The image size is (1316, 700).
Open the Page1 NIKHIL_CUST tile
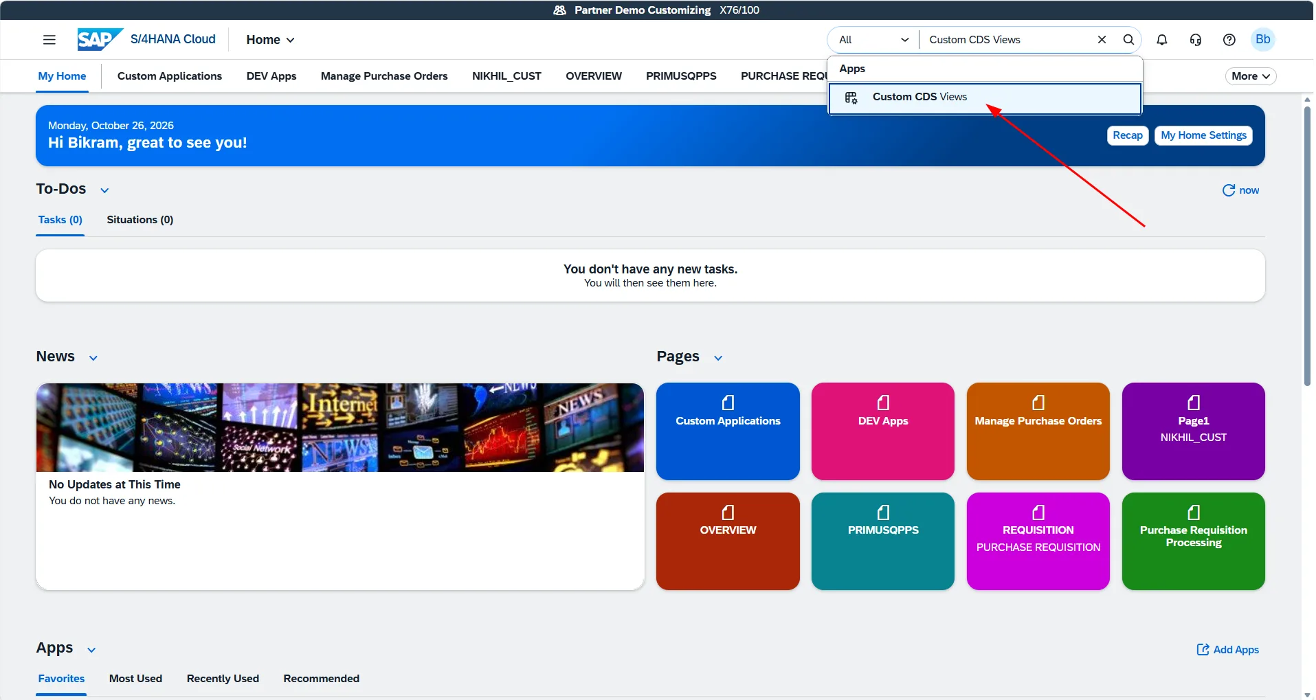pyautogui.click(x=1194, y=431)
